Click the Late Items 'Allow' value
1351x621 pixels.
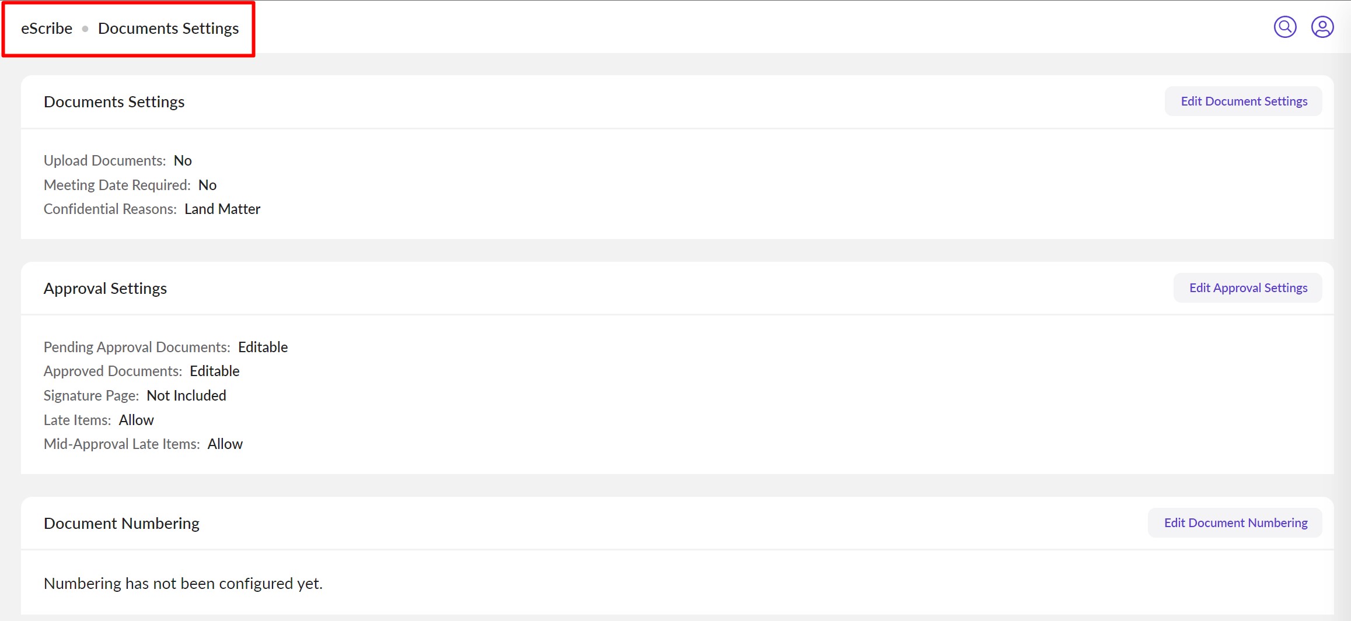pos(136,420)
